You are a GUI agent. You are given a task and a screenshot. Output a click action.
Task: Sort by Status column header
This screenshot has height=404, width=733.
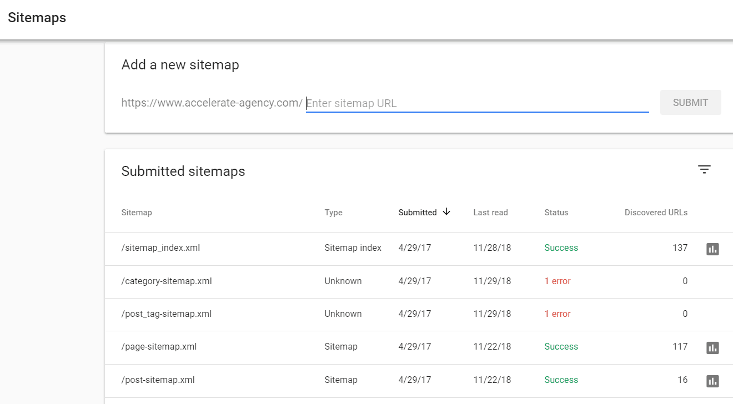(556, 213)
